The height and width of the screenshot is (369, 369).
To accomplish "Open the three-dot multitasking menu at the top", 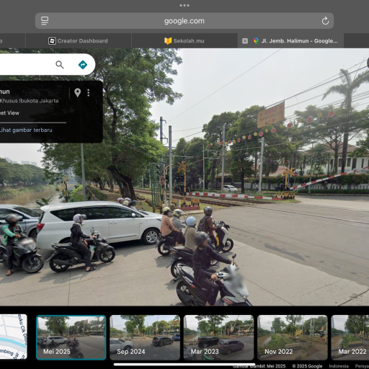I will pyautogui.click(x=184, y=5).
